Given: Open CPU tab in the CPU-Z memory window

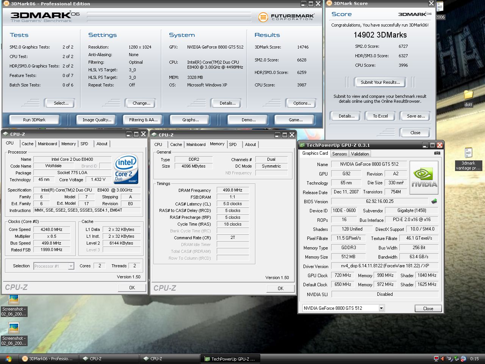Looking at the screenshot, I should 158,144.
